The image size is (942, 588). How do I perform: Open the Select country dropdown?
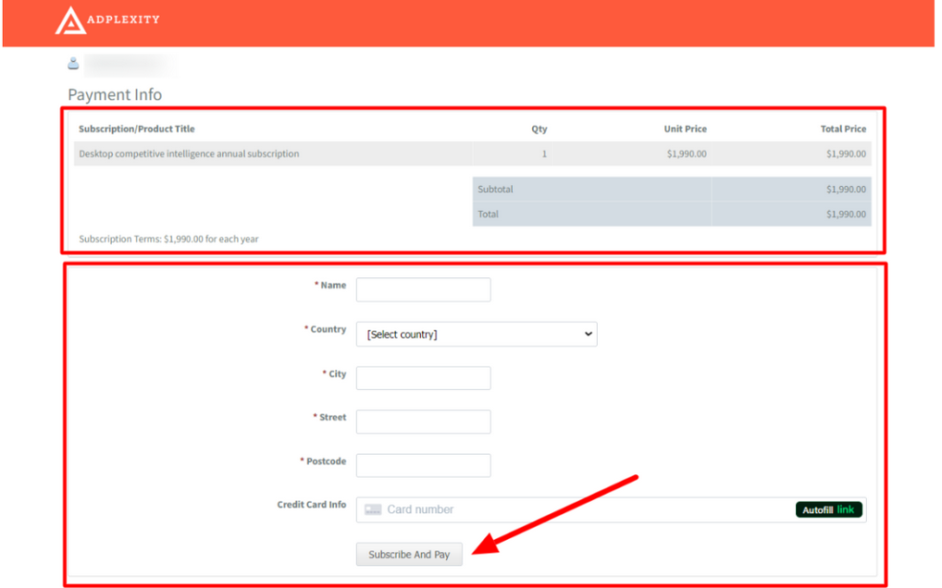(x=477, y=334)
